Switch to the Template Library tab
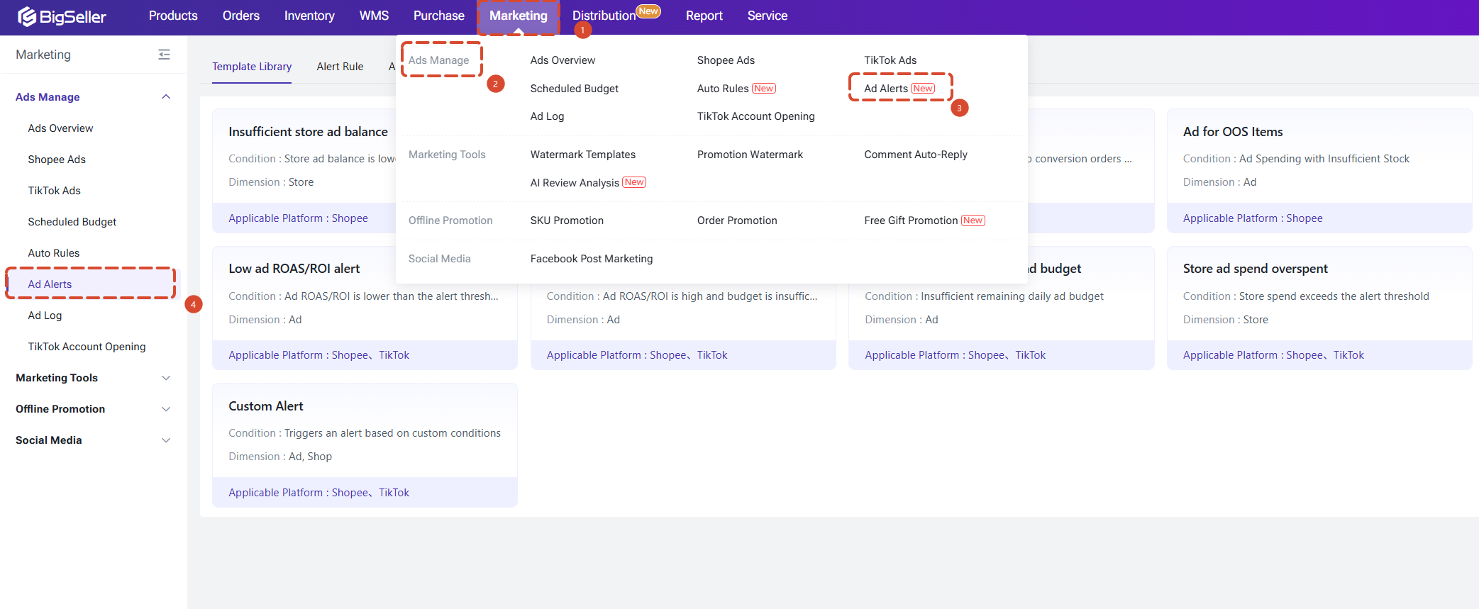Viewport: 1479px width, 609px height. click(x=252, y=67)
